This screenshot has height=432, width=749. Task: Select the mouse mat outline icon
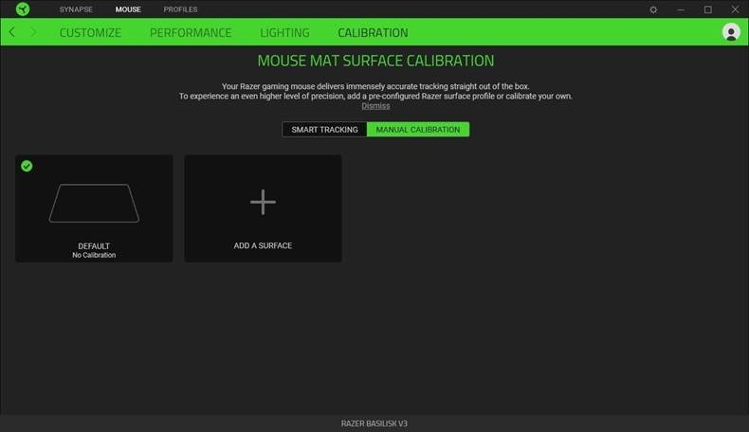(94, 203)
